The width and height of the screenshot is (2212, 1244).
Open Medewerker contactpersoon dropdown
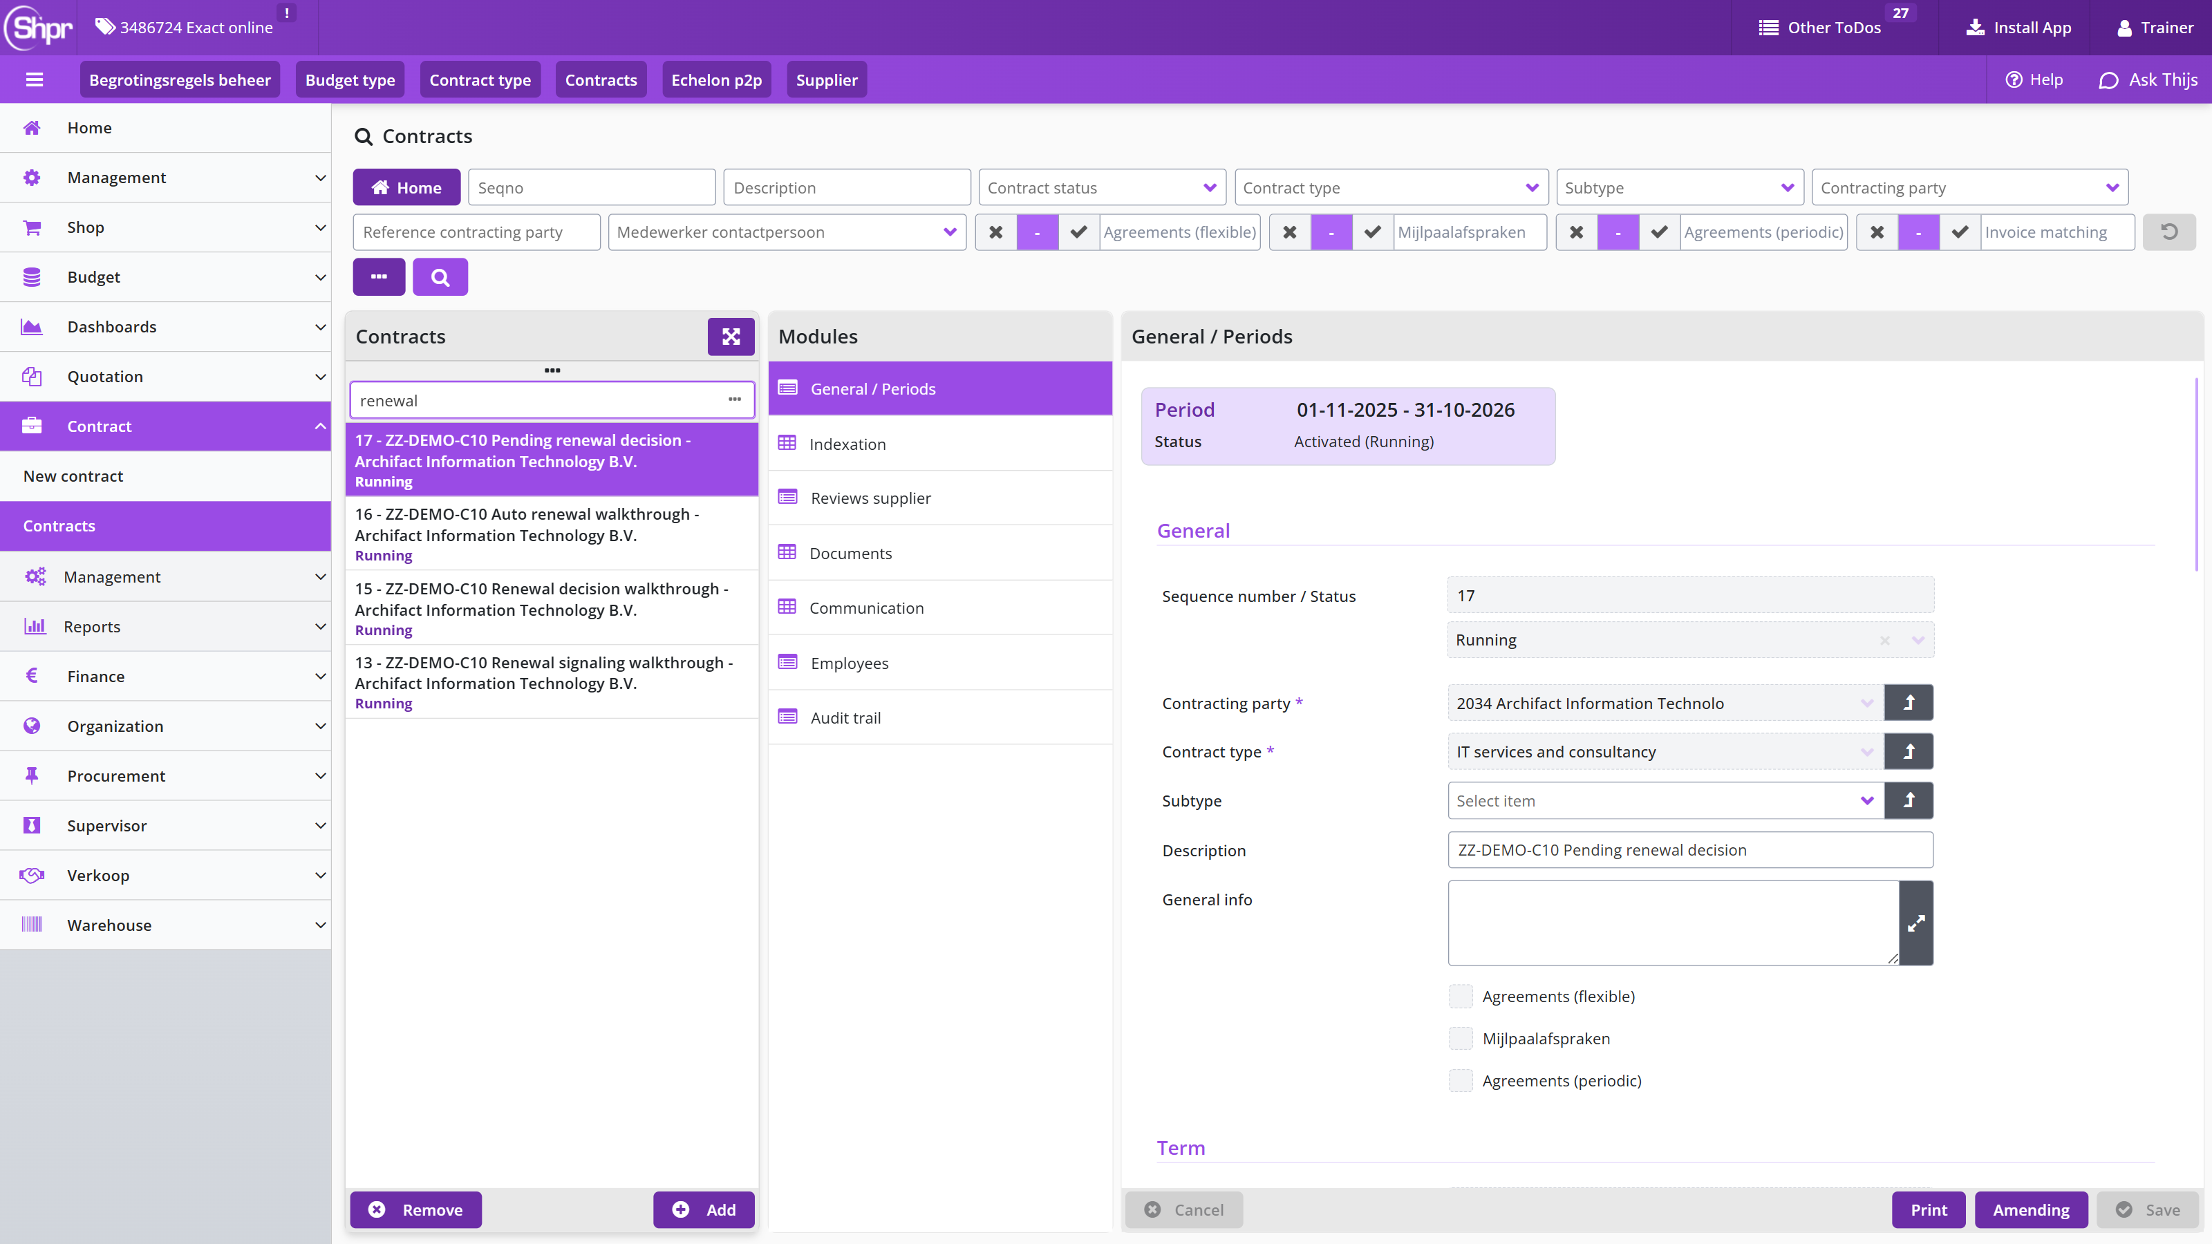coord(787,232)
